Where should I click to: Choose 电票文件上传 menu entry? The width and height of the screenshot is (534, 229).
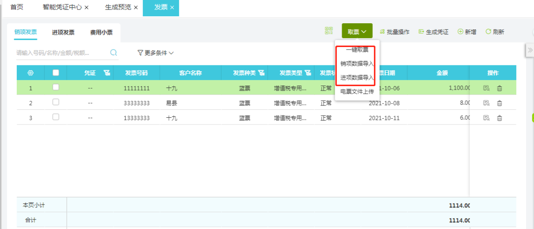point(357,92)
